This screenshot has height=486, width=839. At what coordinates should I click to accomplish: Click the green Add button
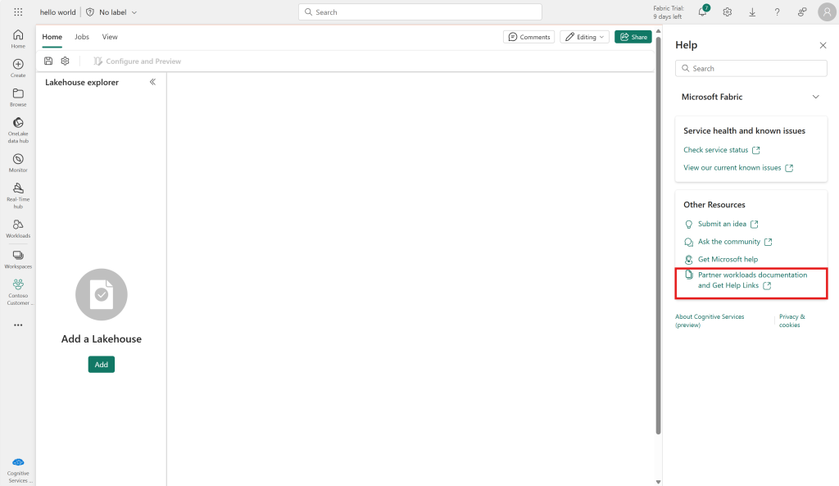point(101,364)
